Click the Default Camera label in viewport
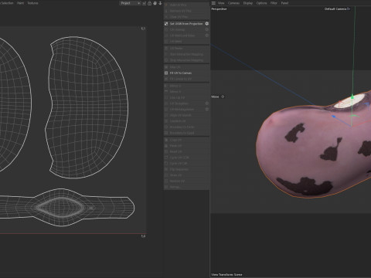The width and height of the screenshot is (371, 278). [x=337, y=9]
